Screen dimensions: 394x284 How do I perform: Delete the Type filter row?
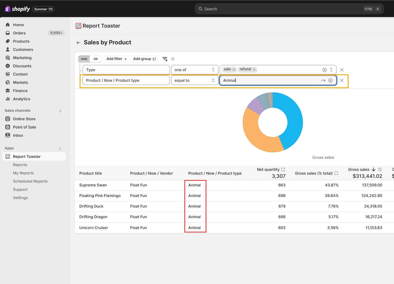tap(342, 70)
